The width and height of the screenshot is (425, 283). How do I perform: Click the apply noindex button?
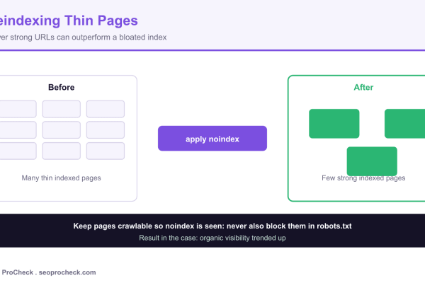point(212,139)
